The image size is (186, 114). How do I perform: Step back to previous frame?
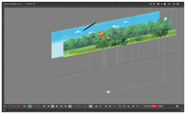coord(48,106)
